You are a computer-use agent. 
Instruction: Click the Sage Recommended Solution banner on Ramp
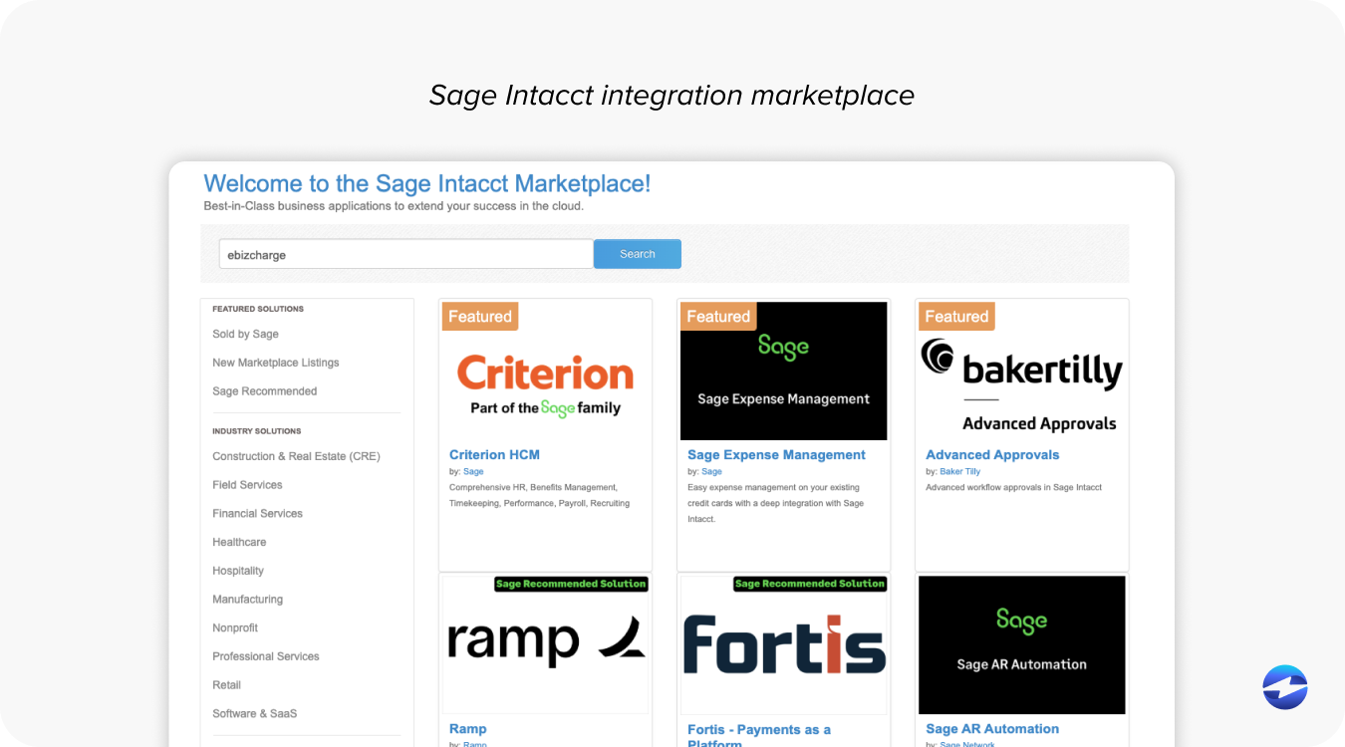[x=570, y=584]
